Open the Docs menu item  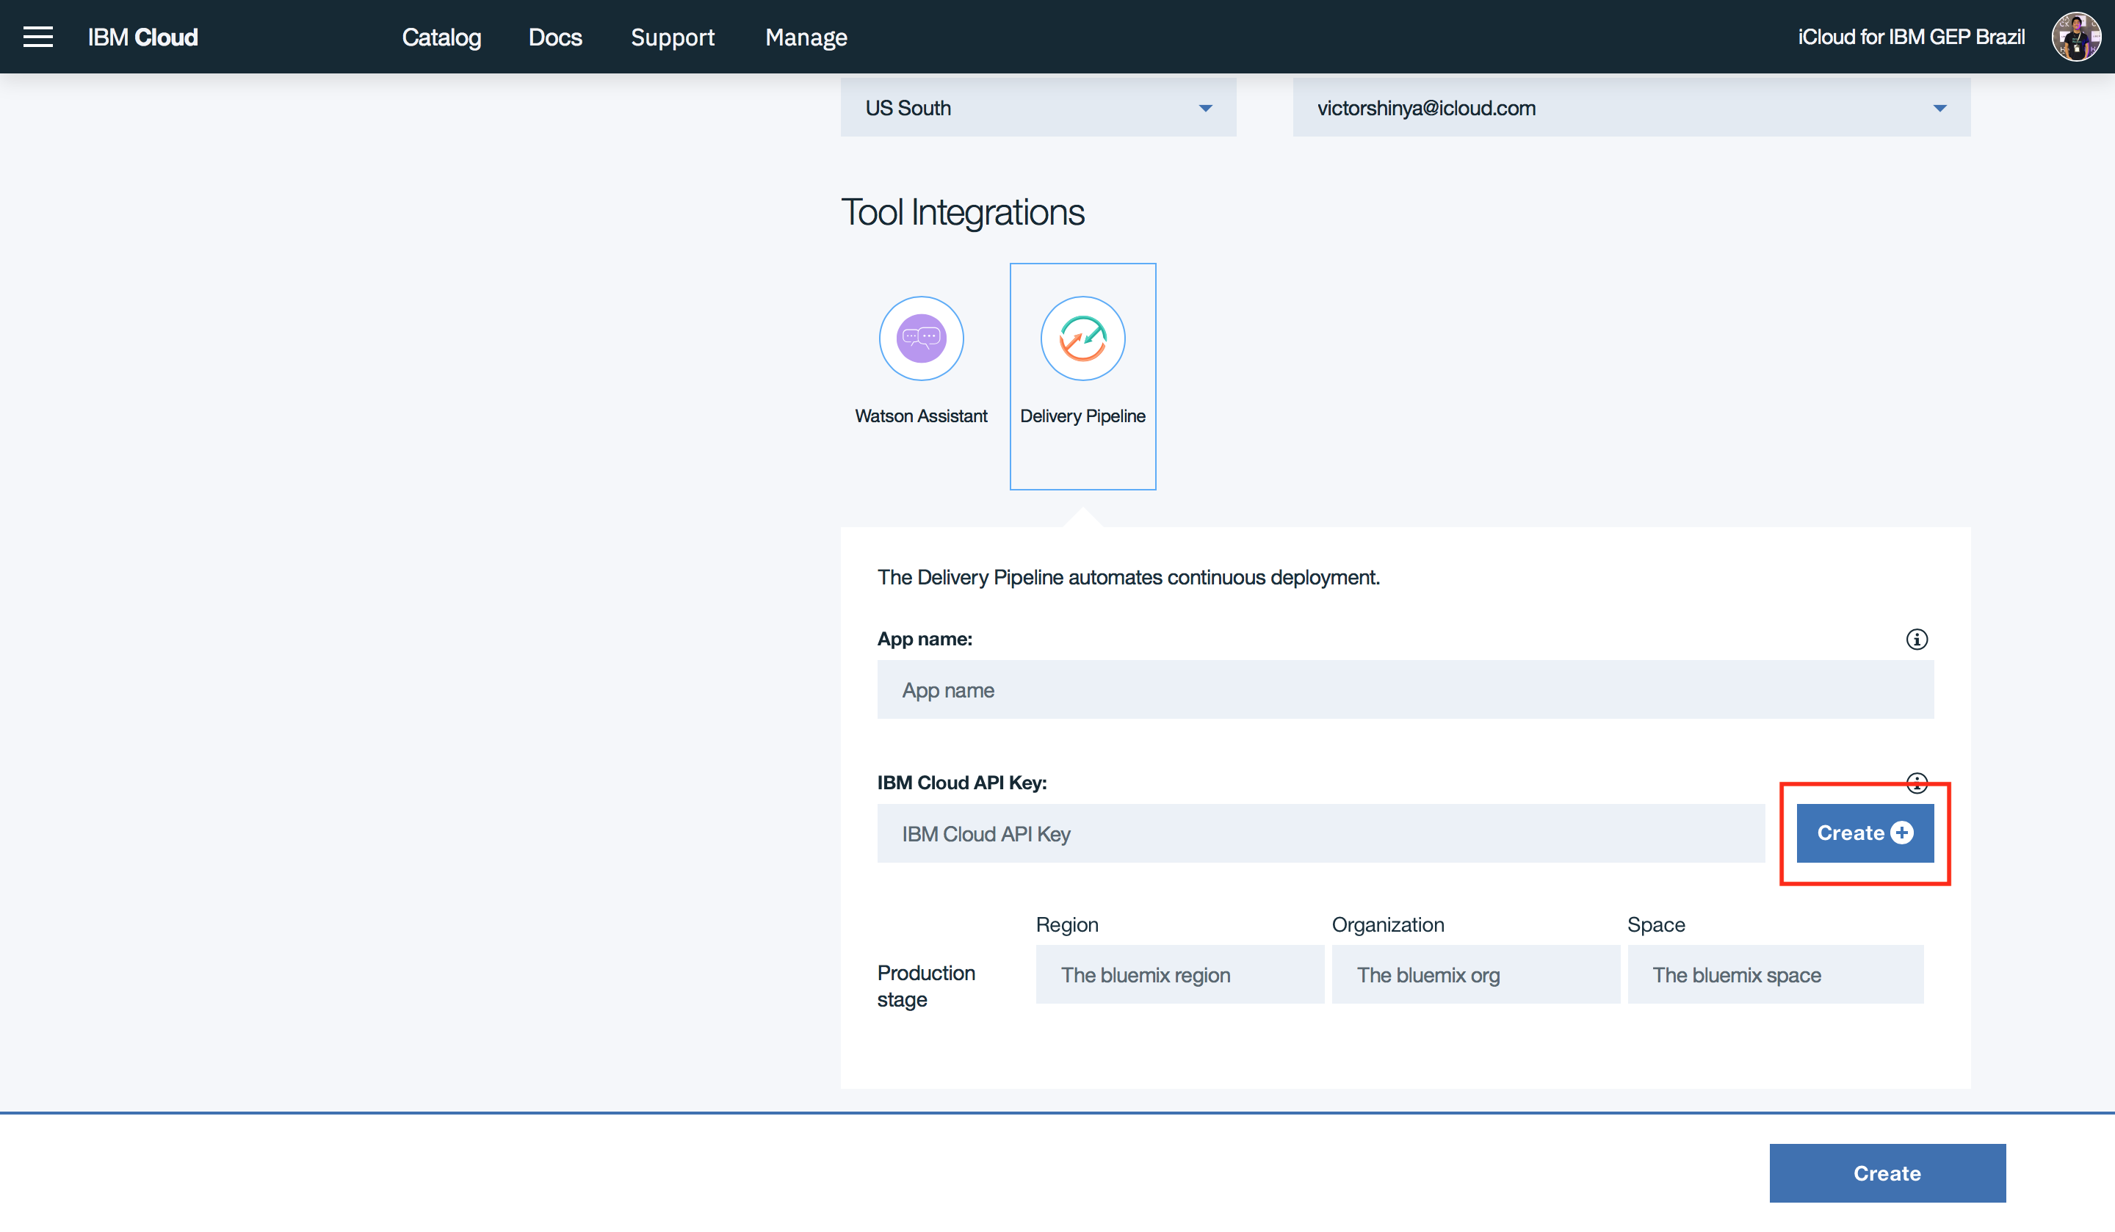point(554,37)
